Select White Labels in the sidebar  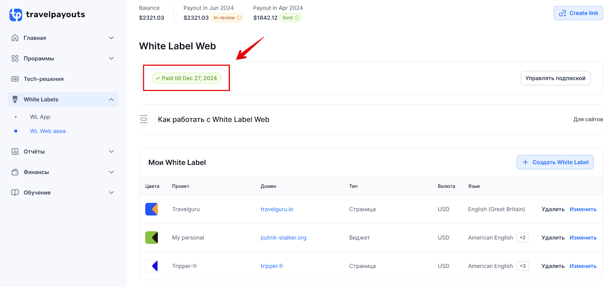click(63, 99)
